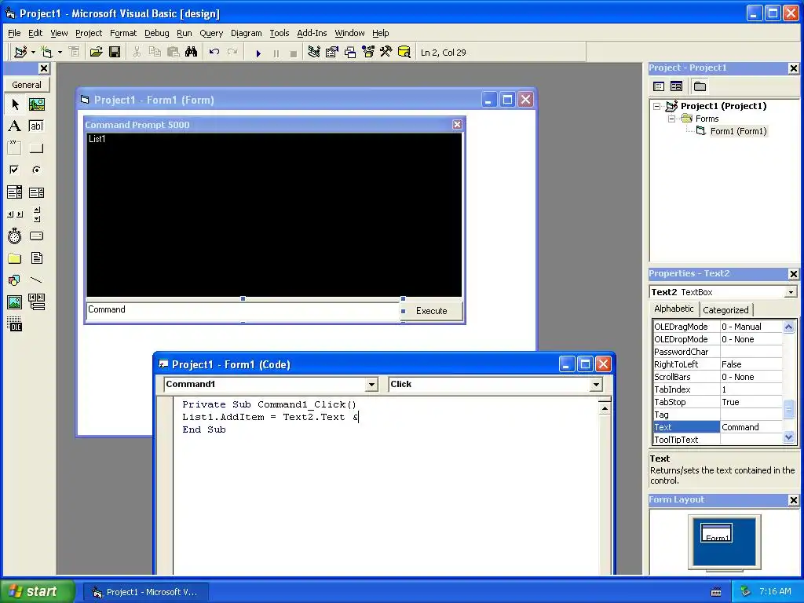Select the CheckBox tool in toolbox
The image size is (804, 603).
(15, 170)
